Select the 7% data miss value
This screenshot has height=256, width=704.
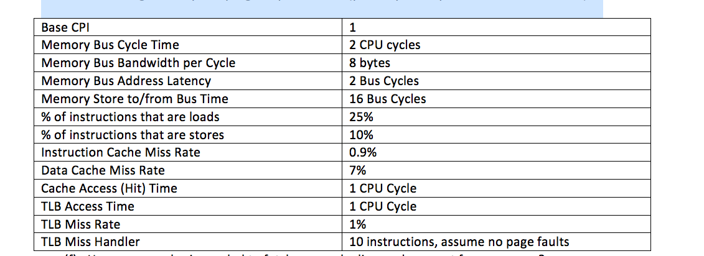(x=357, y=170)
